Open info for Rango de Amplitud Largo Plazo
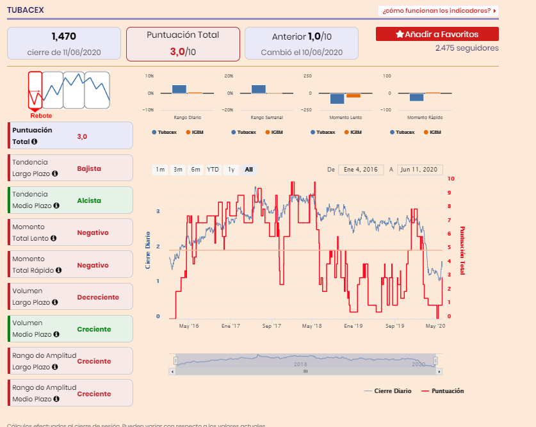Screen dimensions: 536x427 tap(54, 367)
